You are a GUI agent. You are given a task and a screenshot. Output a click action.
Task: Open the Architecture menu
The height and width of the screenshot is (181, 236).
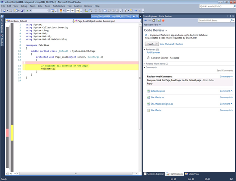tap(59, 6)
